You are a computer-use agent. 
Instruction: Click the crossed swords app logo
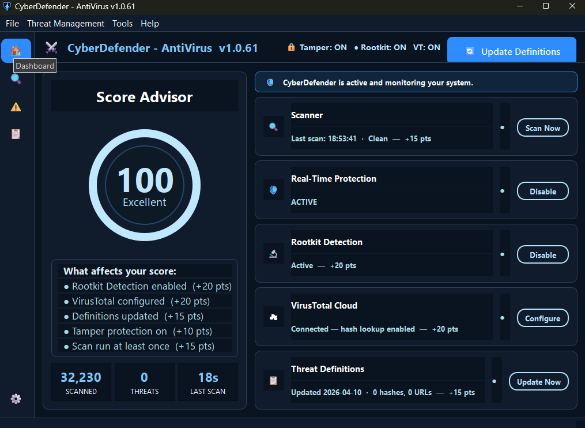click(51, 48)
